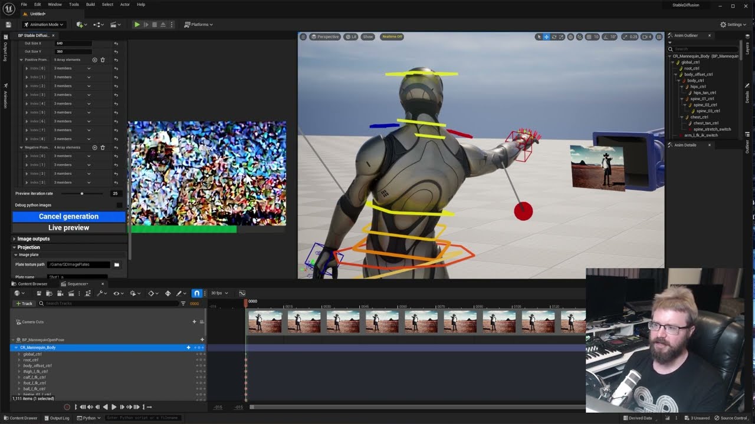Image resolution: width=755 pixels, height=424 pixels.
Task: Activate the Translate tool in viewport
Action: (x=546, y=37)
